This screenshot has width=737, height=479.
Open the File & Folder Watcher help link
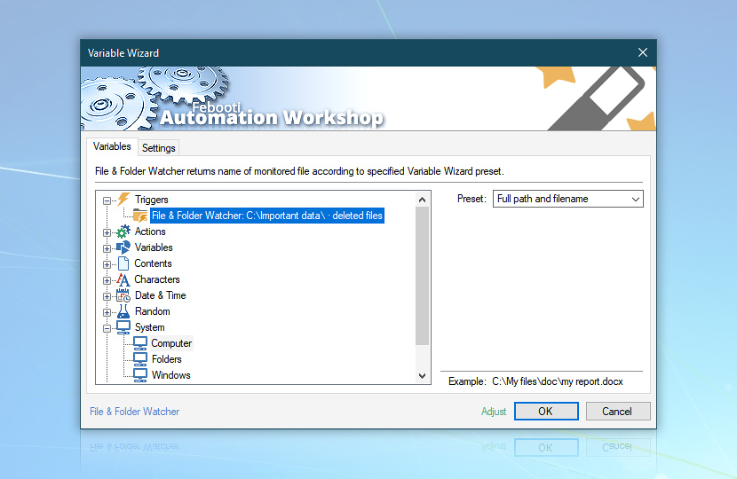coord(134,412)
